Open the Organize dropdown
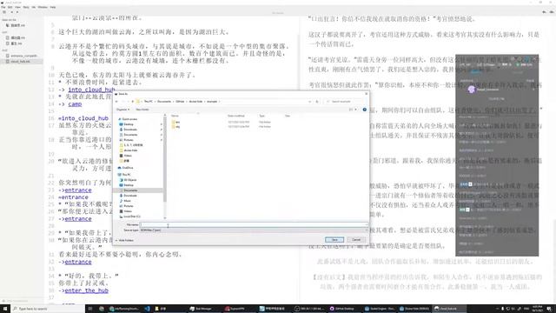Image resolution: width=556 pixels, height=313 pixels. click(x=122, y=110)
